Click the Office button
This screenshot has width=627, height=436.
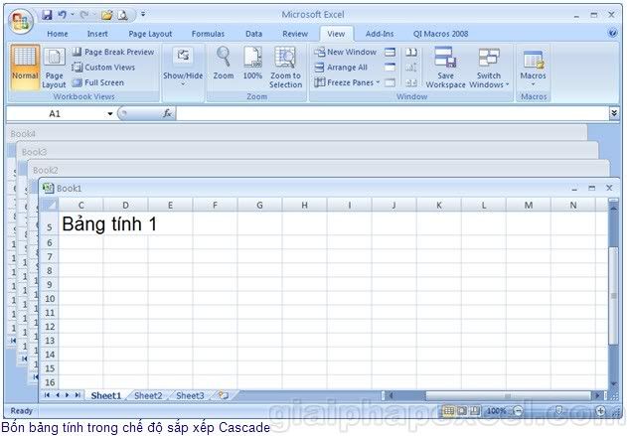[x=20, y=21]
